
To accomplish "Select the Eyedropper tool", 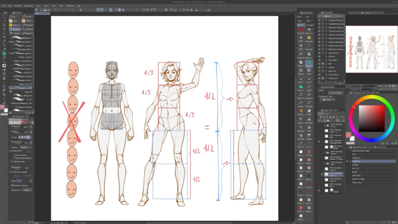I will (4, 41).
